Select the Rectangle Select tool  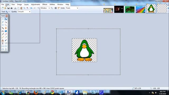[x=3, y=19]
